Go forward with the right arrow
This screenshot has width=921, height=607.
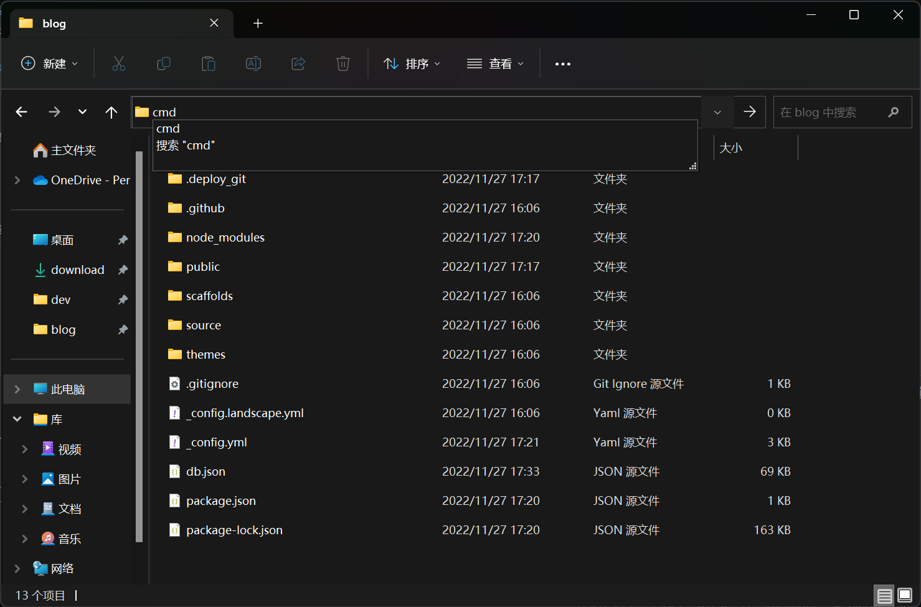coord(55,112)
